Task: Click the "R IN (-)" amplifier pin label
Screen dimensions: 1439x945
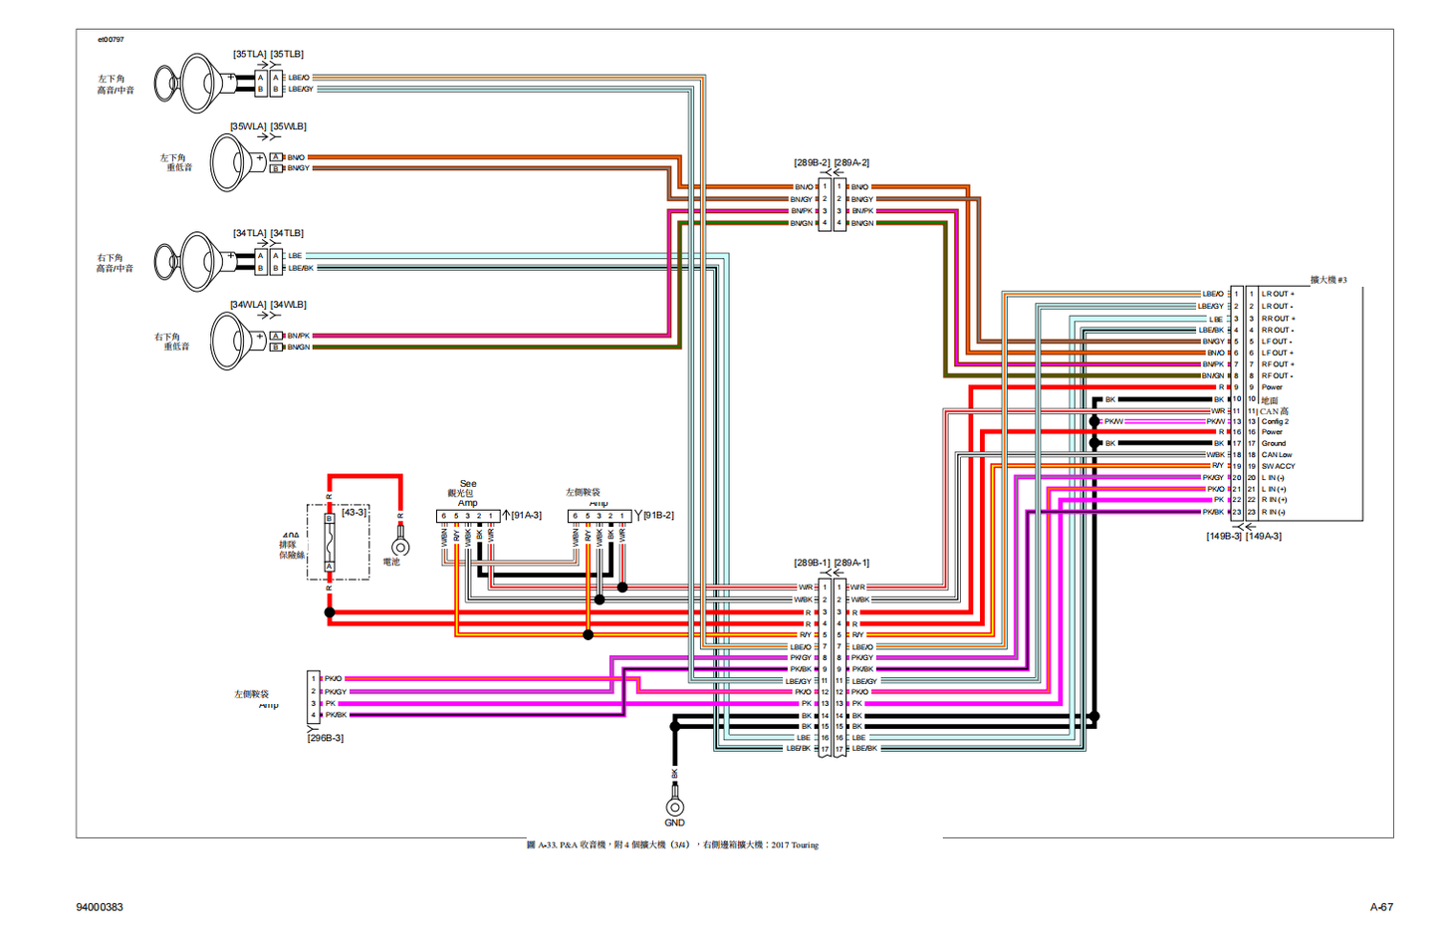Action: [1274, 512]
